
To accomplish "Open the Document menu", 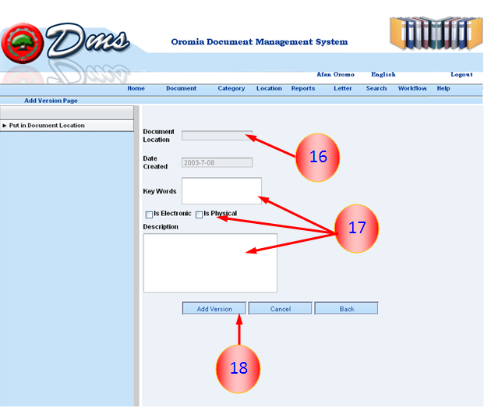I will [x=181, y=88].
